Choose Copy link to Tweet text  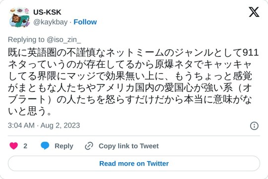(129, 146)
